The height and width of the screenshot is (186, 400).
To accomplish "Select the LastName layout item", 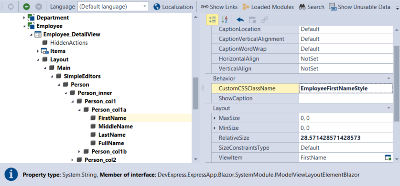I will (x=112, y=135).
